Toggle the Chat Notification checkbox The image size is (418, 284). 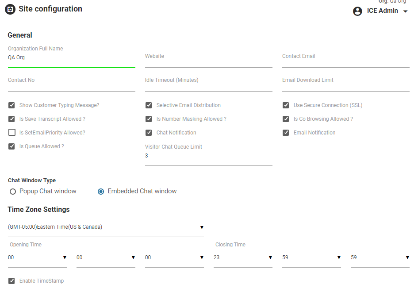point(149,133)
